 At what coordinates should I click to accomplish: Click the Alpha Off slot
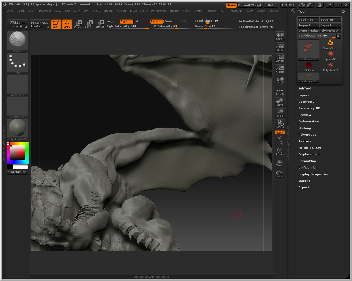pos(18,86)
